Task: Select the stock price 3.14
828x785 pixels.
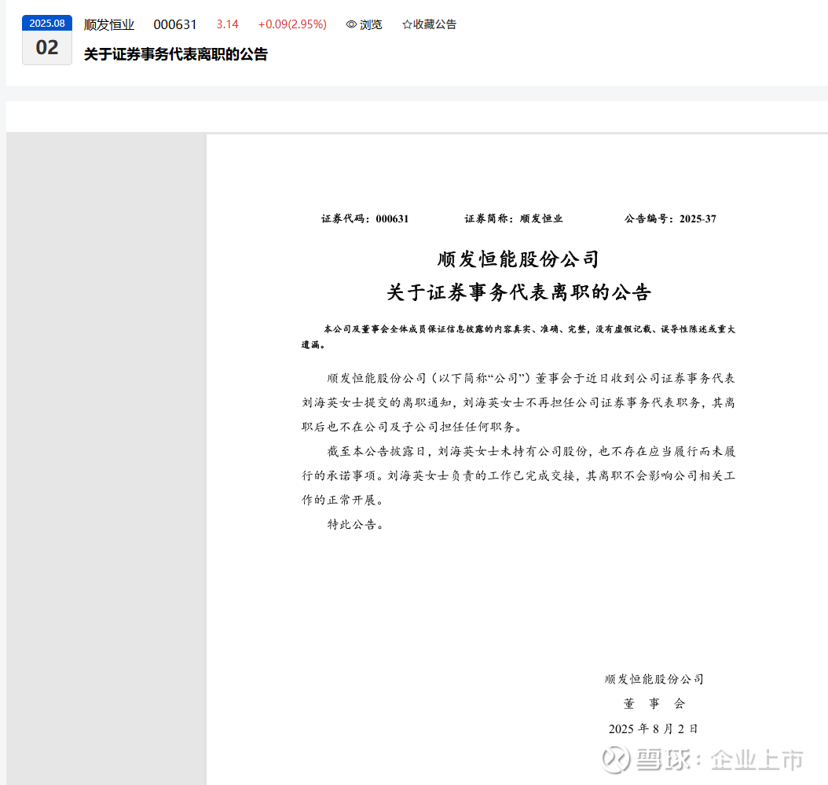Action: [x=228, y=24]
